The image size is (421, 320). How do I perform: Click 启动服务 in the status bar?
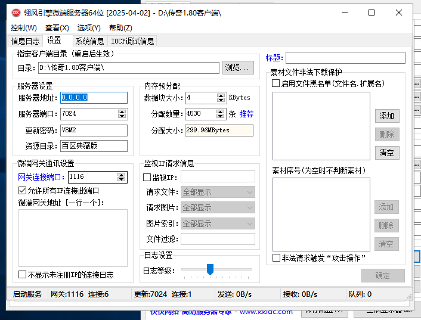point(27,294)
